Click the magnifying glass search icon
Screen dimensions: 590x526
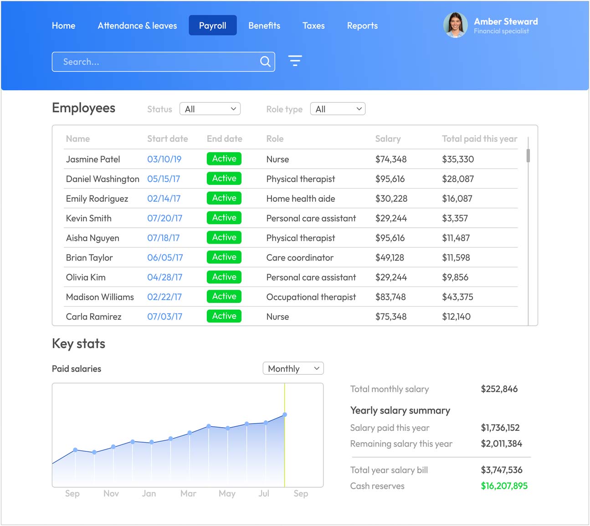click(265, 61)
